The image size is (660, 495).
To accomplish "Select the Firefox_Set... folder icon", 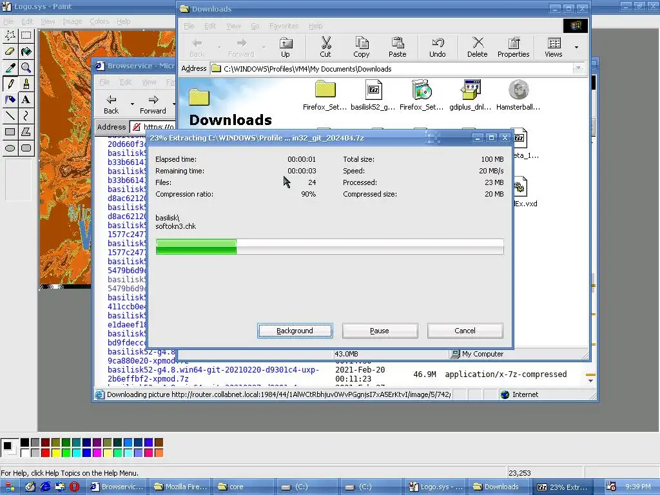I will [325, 95].
